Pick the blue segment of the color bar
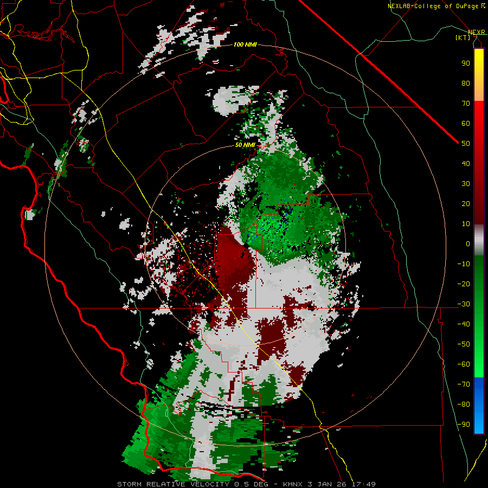 coord(479,405)
